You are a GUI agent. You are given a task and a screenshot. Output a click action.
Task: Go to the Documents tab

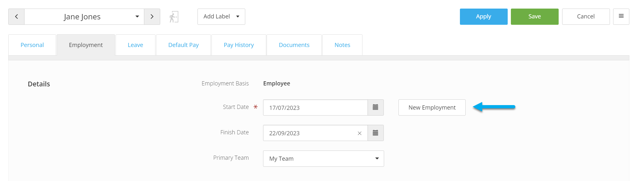tap(294, 45)
